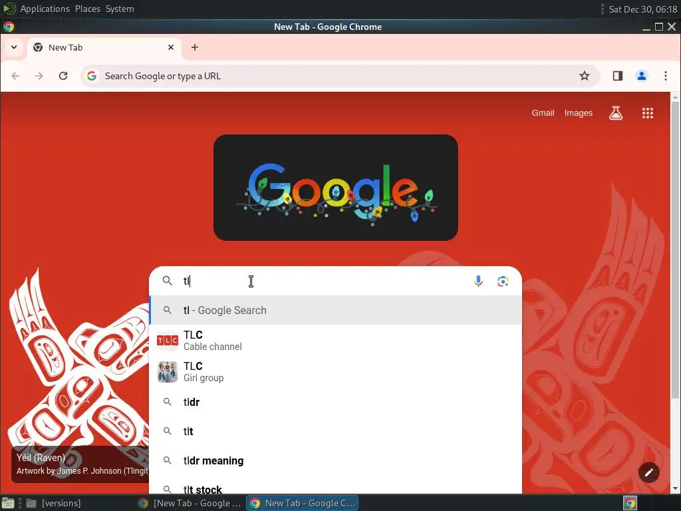681x511 pixels.
Task: Open the Places menu
Action: click(x=87, y=9)
